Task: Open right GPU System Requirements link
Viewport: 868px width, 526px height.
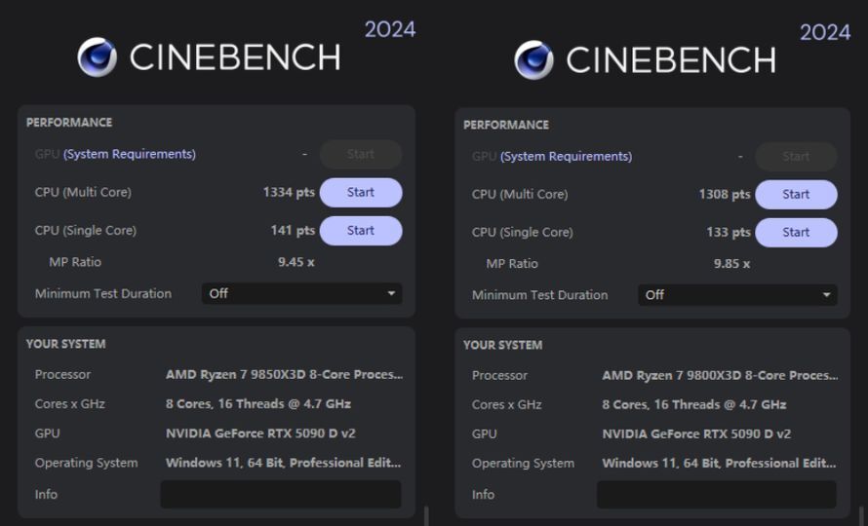Action: [x=567, y=156]
